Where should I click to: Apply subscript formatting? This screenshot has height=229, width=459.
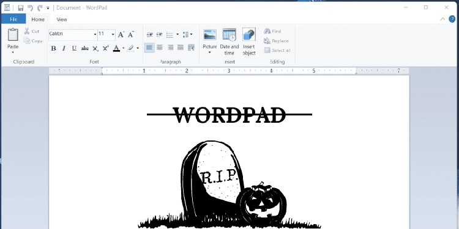tap(95, 48)
